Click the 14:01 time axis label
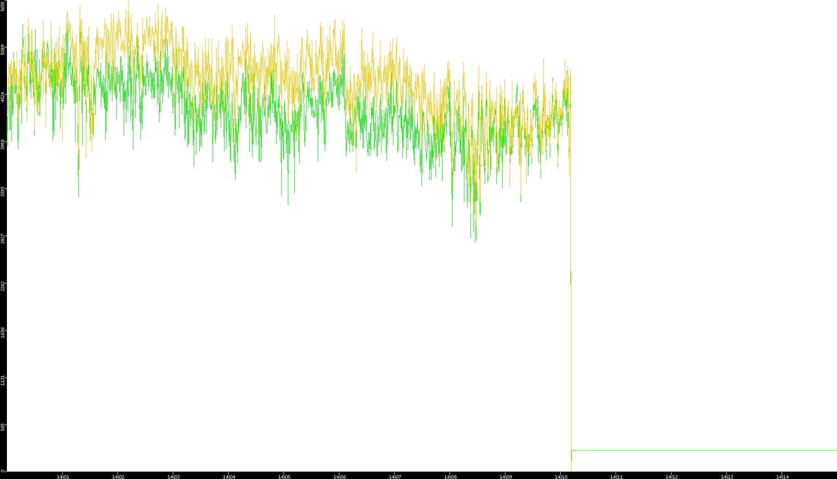The width and height of the screenshot is (837, 479). point(63,477)
